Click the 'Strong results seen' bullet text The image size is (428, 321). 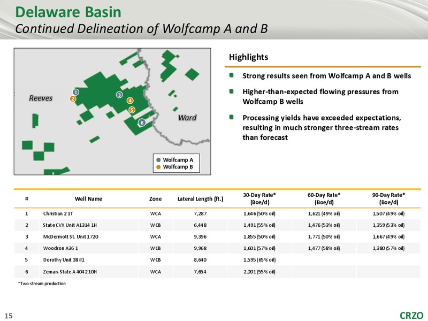tap(327, 76)
